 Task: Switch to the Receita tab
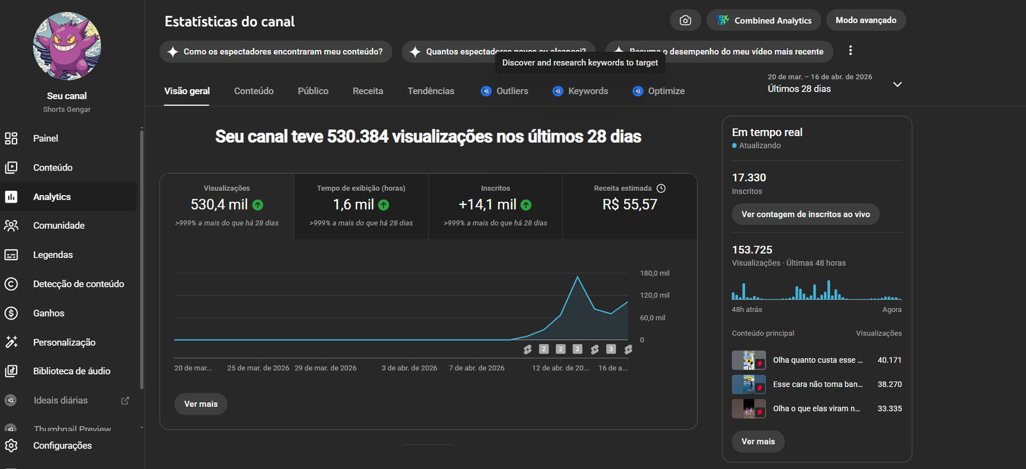tap(367, 91)
